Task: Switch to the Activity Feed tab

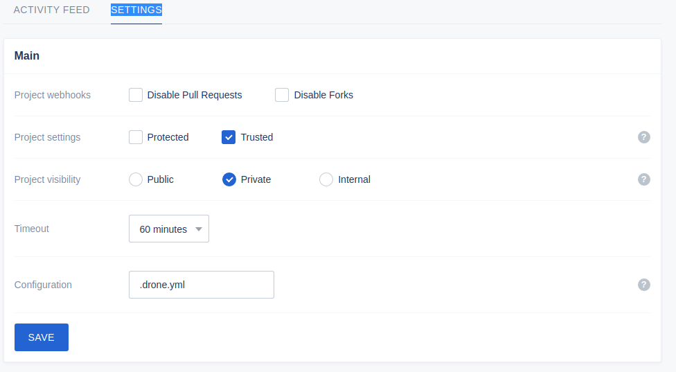Action: pyautogui.click(x=51, y=10)
